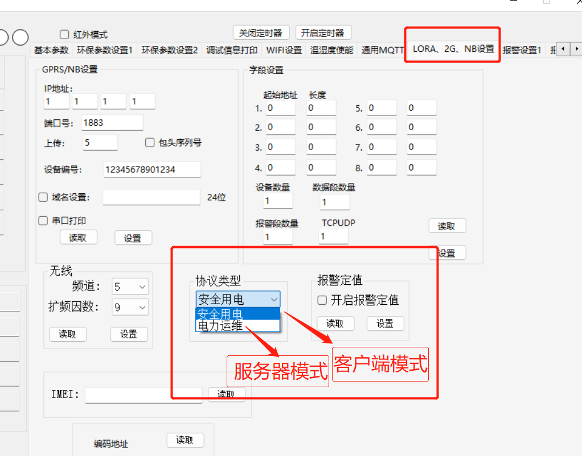Go to the 调试信息打印 tab
Screen dimensions: 582x456
(x=232, y=50)
